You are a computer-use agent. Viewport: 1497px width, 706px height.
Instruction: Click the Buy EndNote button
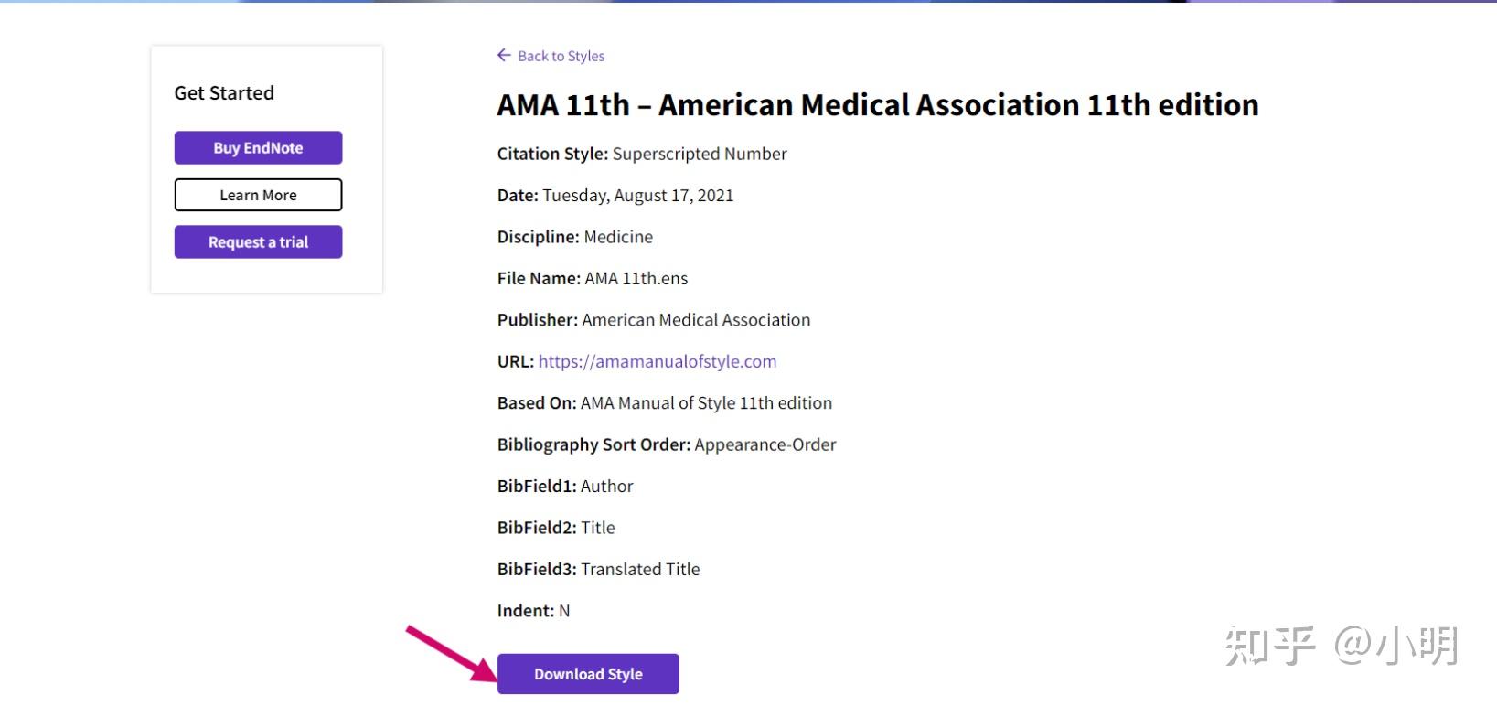pyautogui.click(x=258, y=148)
